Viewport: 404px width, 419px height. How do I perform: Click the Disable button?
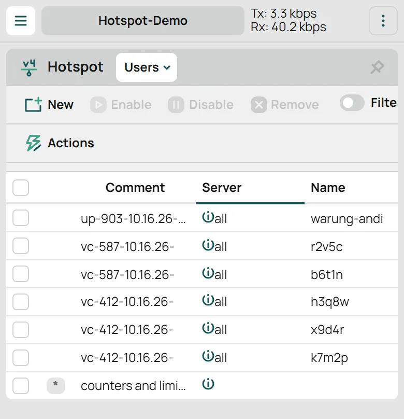coord(200,105)
